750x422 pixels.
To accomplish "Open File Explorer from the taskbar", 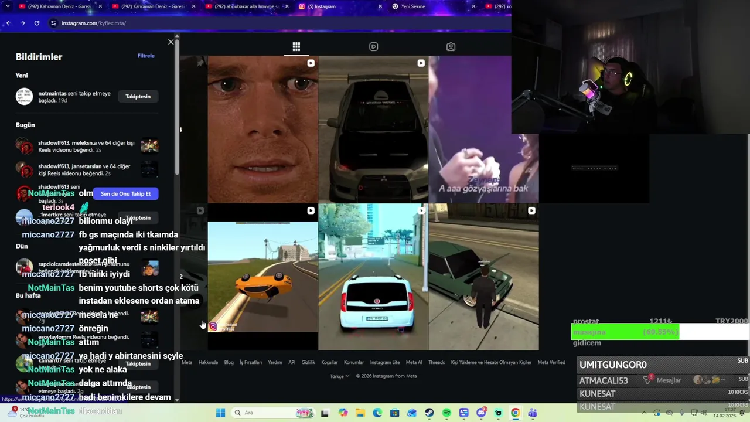I will coord(360,413).
